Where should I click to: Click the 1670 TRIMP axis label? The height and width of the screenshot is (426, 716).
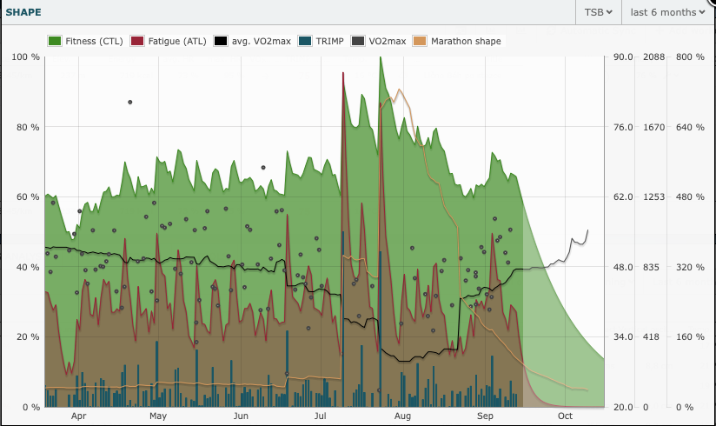click(x=654, y=127)
